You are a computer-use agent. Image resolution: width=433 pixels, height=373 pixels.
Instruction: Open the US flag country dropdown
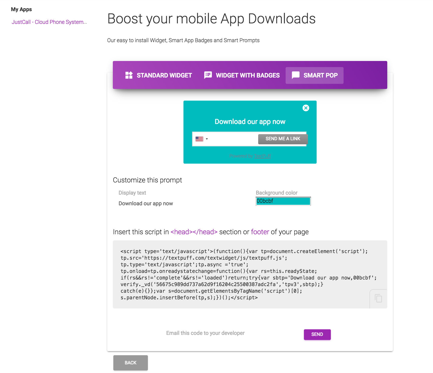[202, 139]
